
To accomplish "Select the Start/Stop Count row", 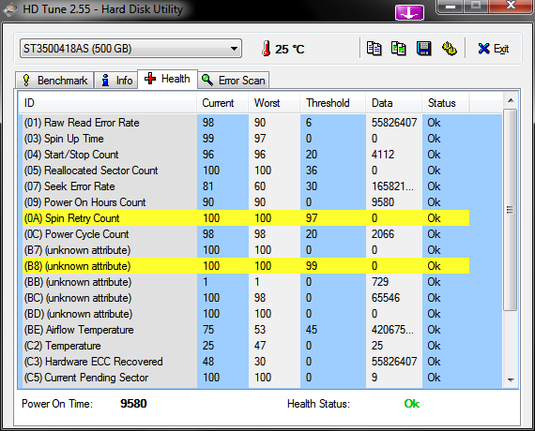I will [x=247, y=155].
